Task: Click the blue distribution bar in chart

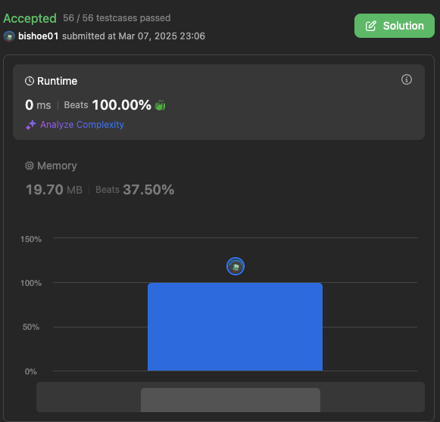Action: point(236,327)
